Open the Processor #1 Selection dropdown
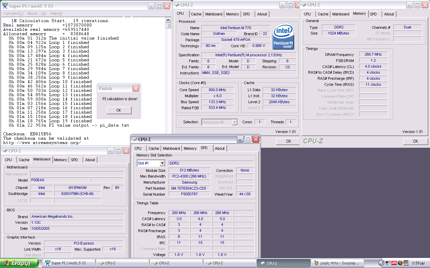 [234, 122]
